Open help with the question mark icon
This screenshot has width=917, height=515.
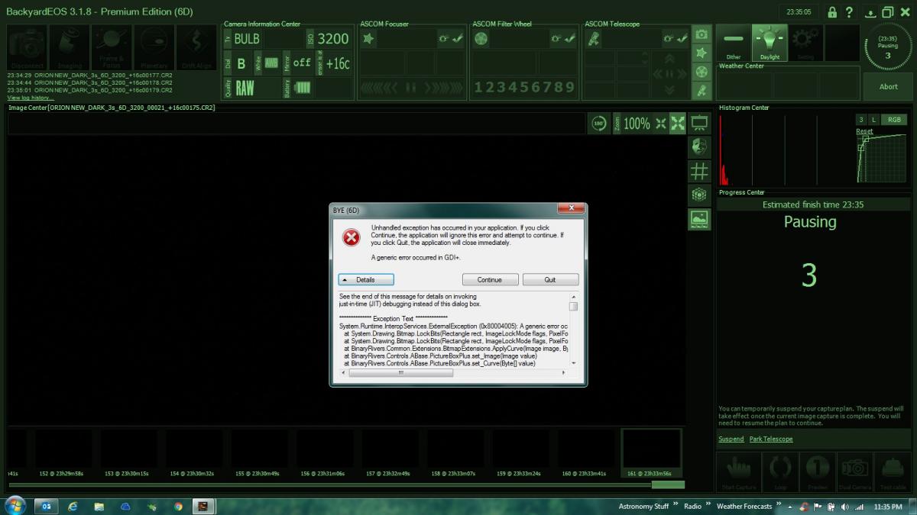(849, 12)
